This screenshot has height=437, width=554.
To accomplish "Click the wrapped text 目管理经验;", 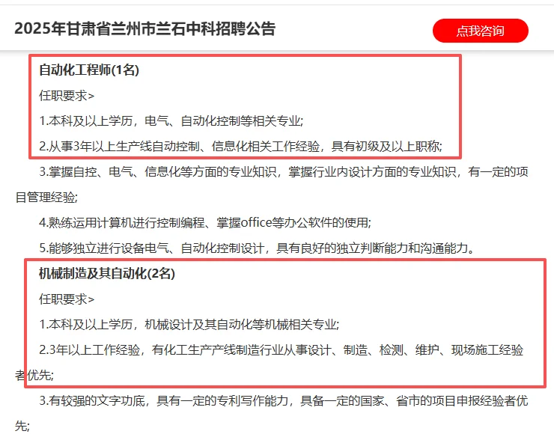I will tap(46, 197).
